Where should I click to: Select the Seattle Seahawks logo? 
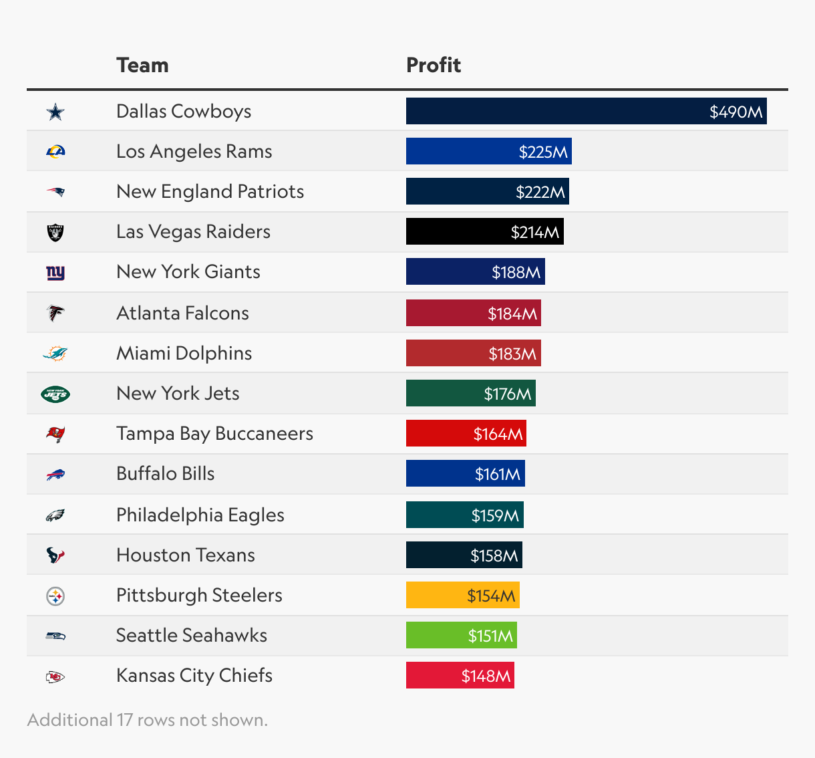pyautogui.click(x=55, y=636)
